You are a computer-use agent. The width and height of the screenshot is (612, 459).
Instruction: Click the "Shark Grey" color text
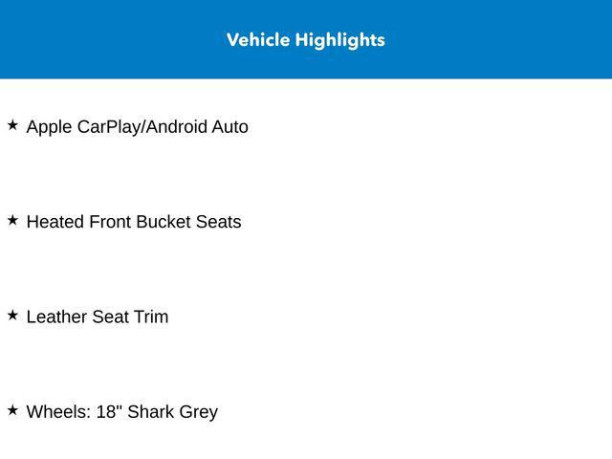point(173,412)
